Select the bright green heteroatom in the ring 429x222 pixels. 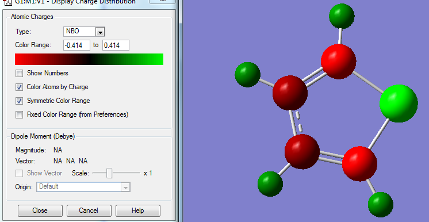(399, 104)
